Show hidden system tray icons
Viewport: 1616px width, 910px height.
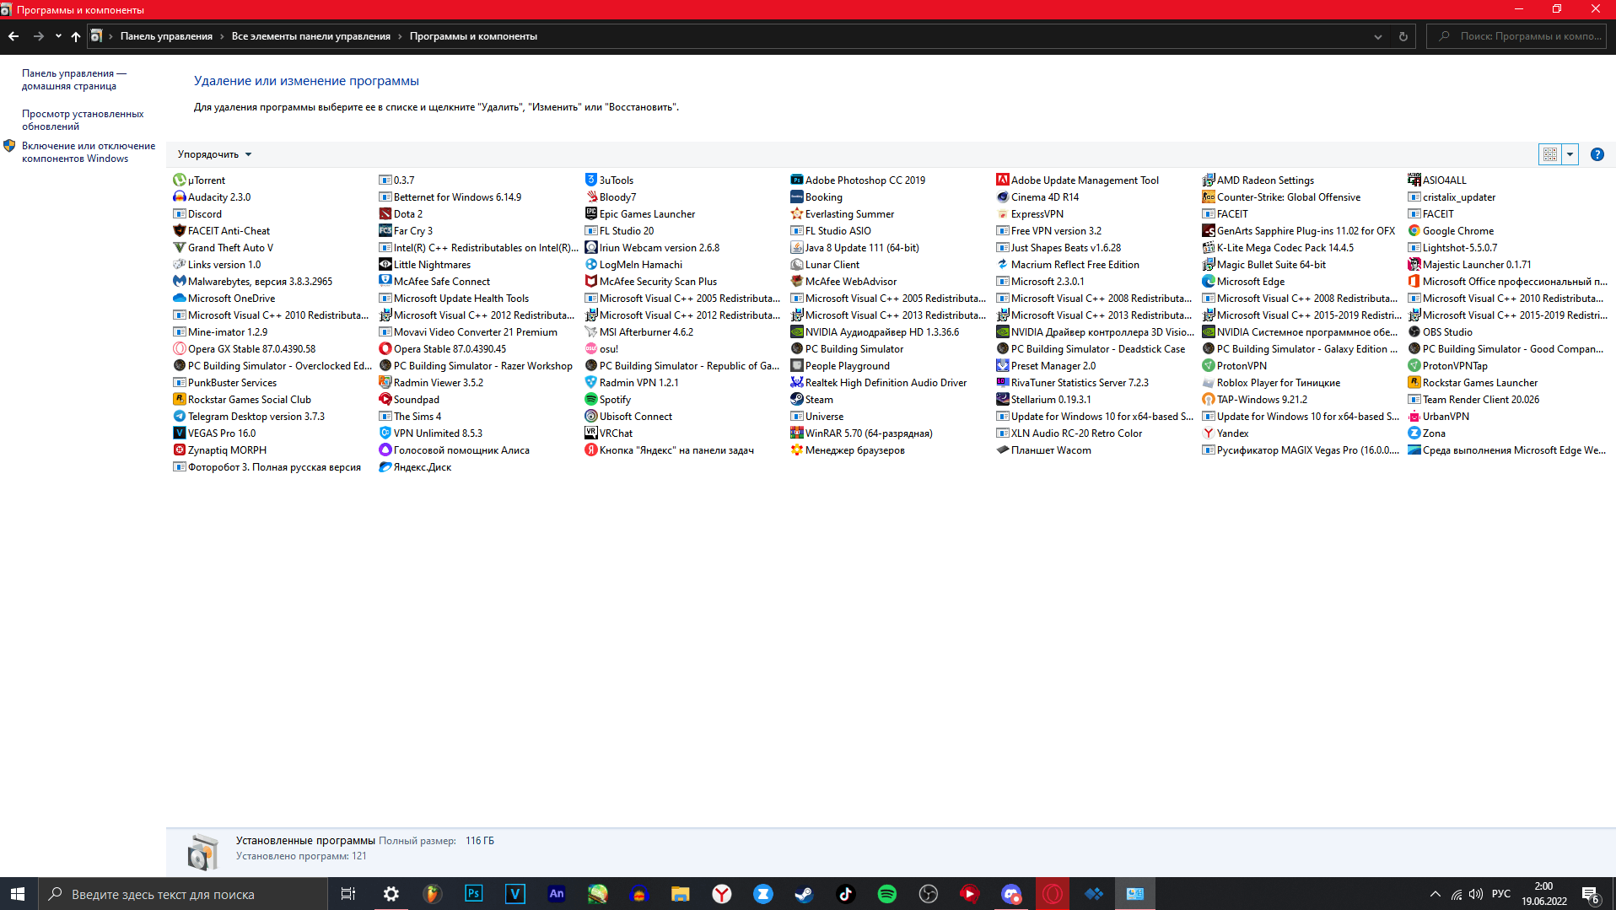1435,894
